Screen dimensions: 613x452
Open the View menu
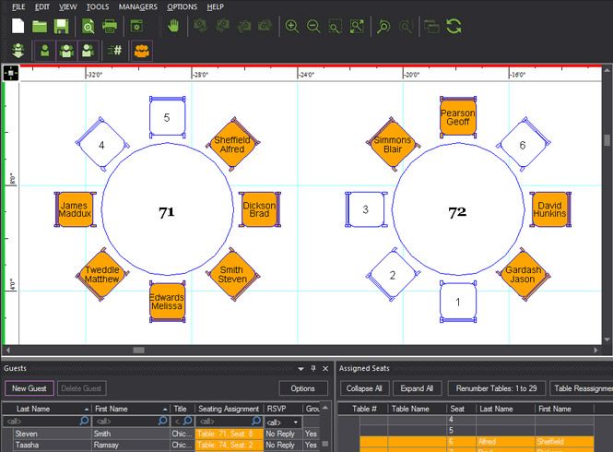click(68, 6)
